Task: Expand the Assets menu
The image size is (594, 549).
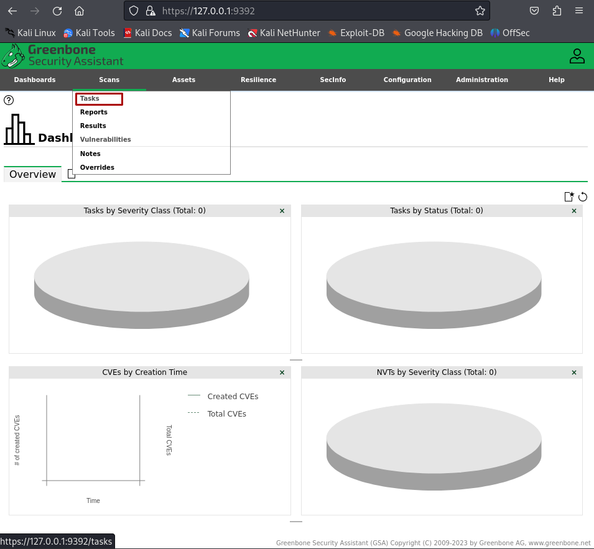Action: (183, 80)
